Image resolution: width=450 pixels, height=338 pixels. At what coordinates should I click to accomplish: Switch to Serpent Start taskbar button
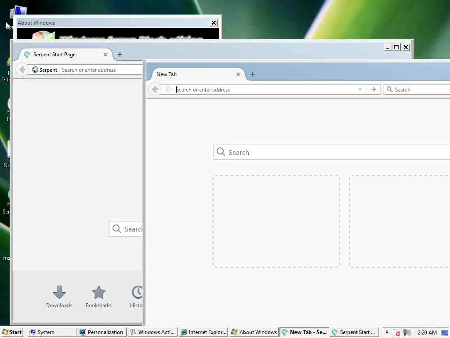click(355, 332)
